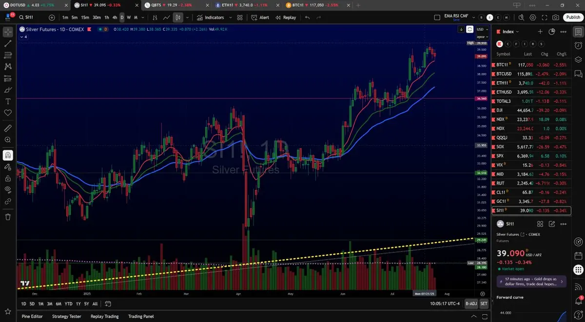Select the Text annotation tool
This screenshot has width=585, height=322.
8,101
